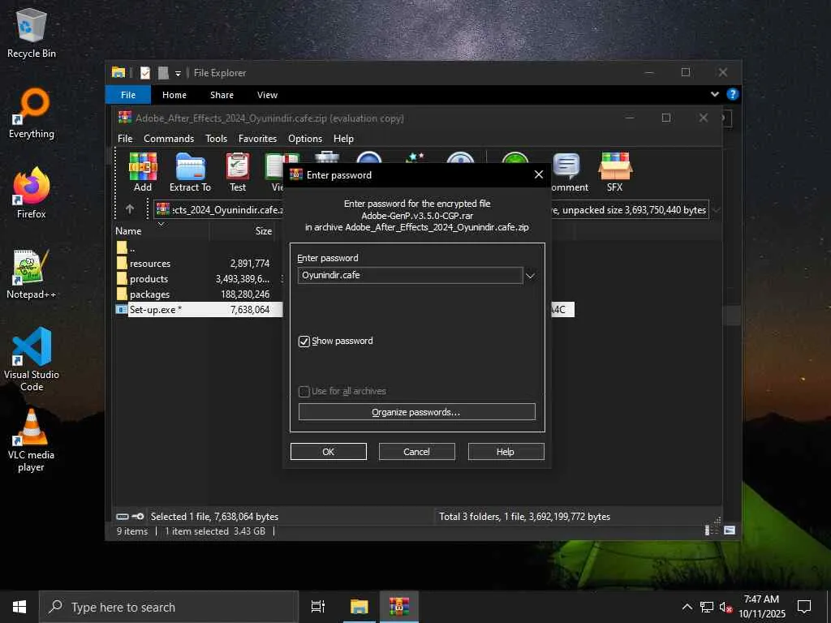Screen dimensions: 831x623
Task: Select the Everything desktop shortcut
Action: pyautogui.click(x=32, y=114)
